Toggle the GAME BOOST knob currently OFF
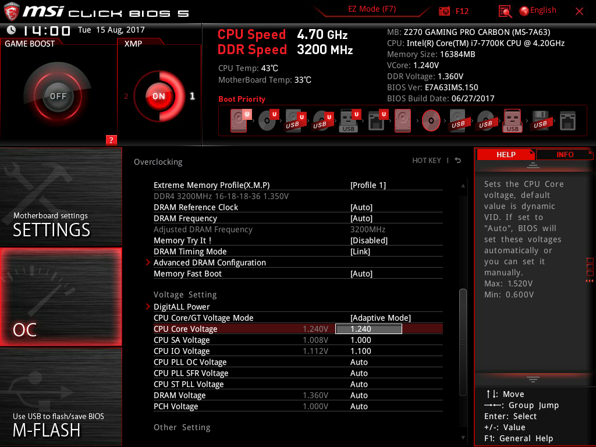This screenshot has height=447, width=596. click(58, 96)
